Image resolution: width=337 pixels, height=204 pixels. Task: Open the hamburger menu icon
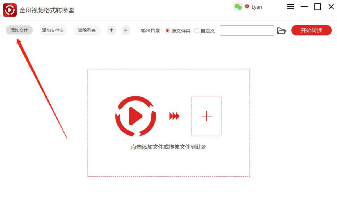click(291, 7)
